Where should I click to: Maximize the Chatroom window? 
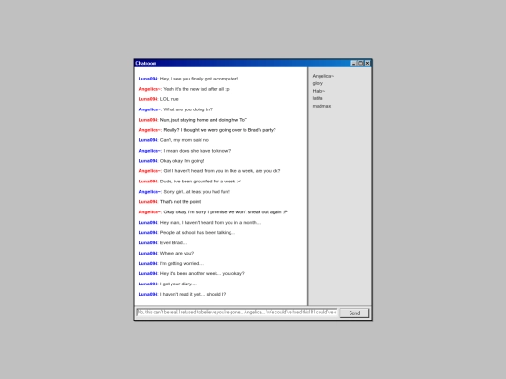(x=360, y=63)
